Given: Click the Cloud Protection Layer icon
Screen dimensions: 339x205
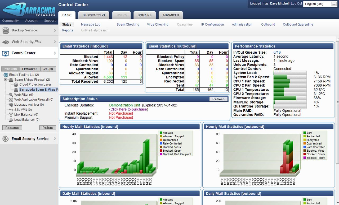Looking at the screenshot, I should coord(16,85).
